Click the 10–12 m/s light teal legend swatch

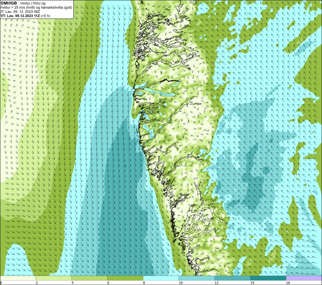pos(197,278)
